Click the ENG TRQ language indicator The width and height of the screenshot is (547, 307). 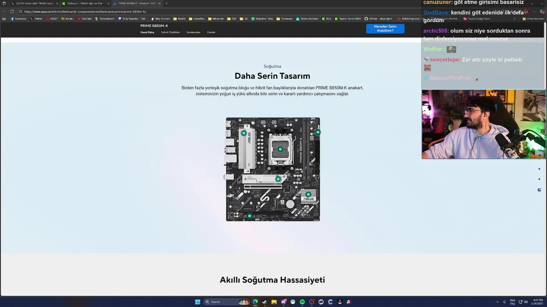coord(512,302)
